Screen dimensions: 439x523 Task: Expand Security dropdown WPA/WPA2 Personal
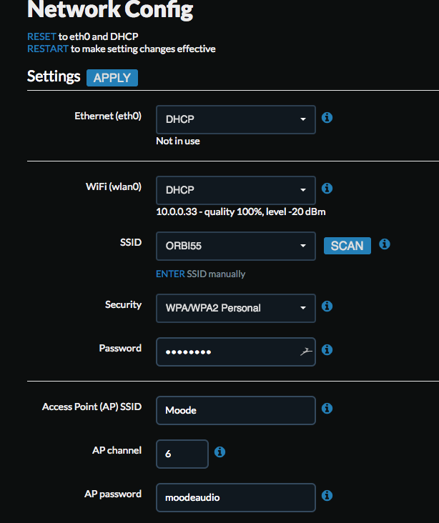[x=236, y=308]
